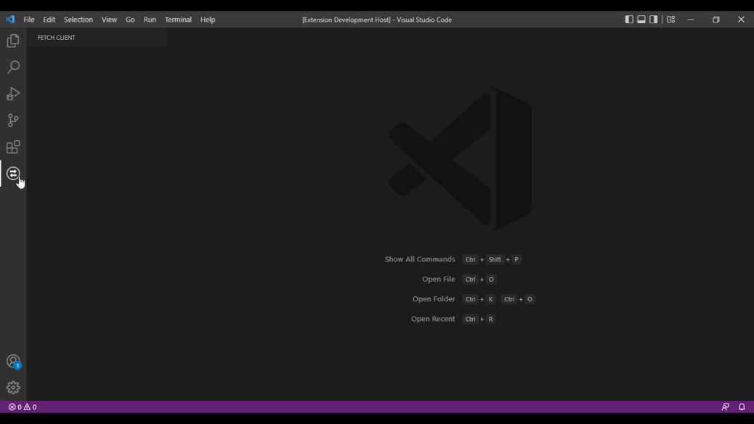Viewport: 754px width, 424px height.
Task: Restore down the VS Code window
Action: (x=716, y=20)
